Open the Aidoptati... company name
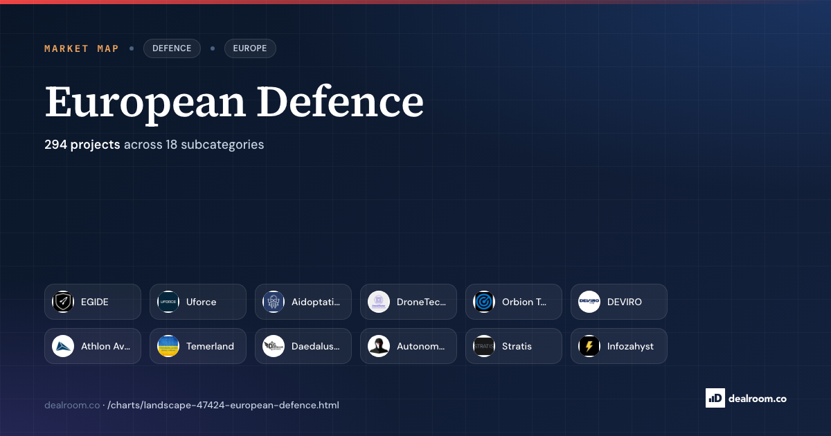This screenshot has height=436, width=831. tap(316, 302)
